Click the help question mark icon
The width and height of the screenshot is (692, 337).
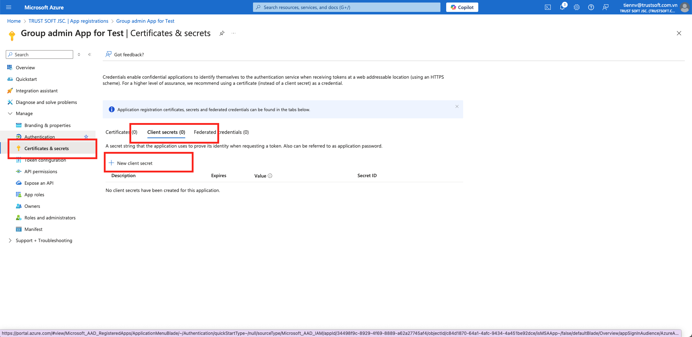pos(591,7)
